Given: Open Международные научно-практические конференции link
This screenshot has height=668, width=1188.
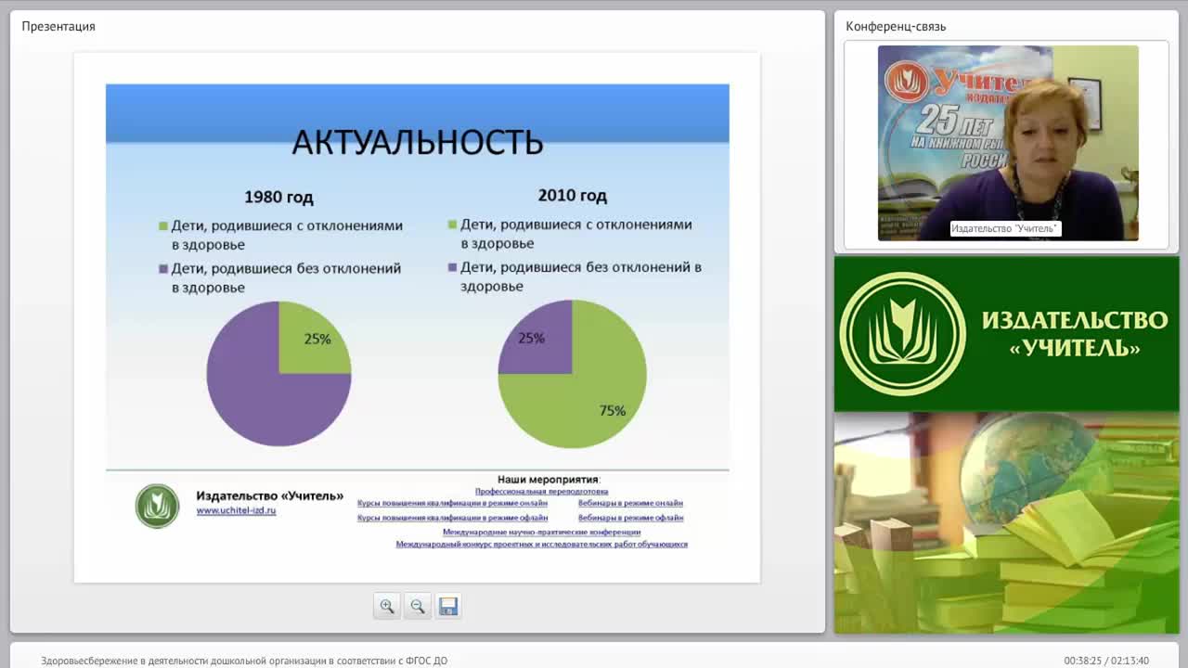Looking at the screenshot, I should 541,533.
